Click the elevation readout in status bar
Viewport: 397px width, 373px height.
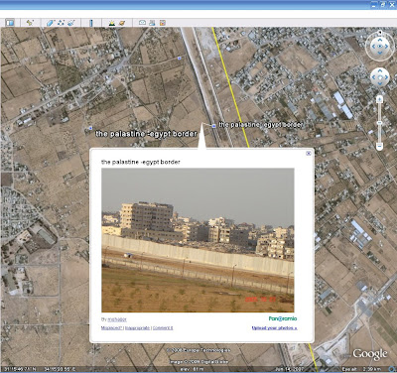click(193, 369)
